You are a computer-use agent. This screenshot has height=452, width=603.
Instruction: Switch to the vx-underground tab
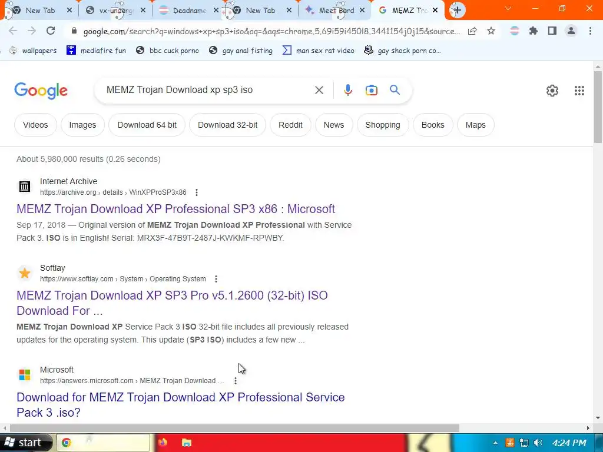[x=115, y=11]
